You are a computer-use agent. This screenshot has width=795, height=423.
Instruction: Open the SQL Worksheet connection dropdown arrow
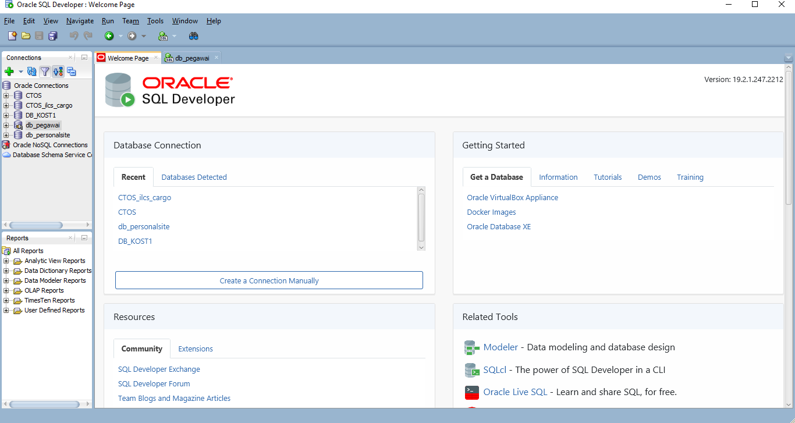tap(174, 36)
